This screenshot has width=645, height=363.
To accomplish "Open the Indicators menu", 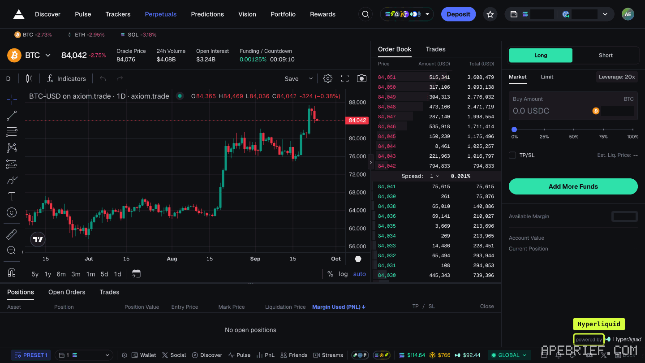I will coord(66,78).
